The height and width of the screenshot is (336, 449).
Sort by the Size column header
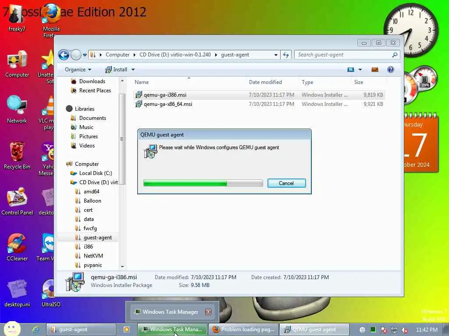point(359,82)
